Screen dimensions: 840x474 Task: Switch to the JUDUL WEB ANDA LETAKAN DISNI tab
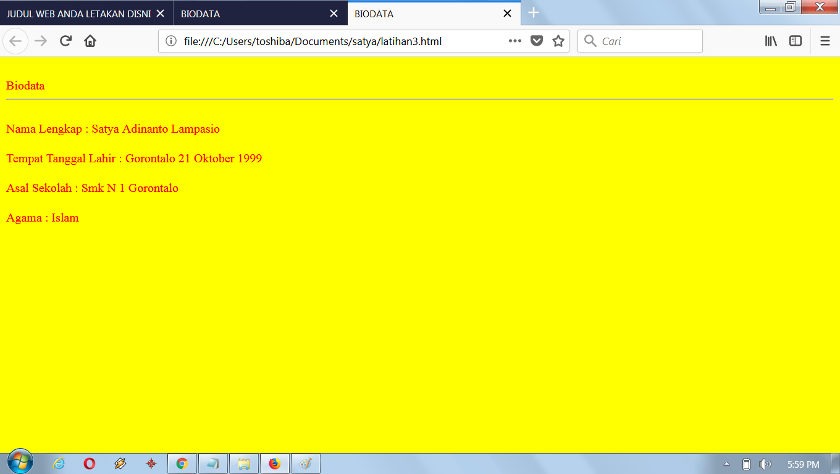point(86,14)
